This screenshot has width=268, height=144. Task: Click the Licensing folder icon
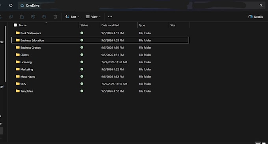tap(18, 62)
